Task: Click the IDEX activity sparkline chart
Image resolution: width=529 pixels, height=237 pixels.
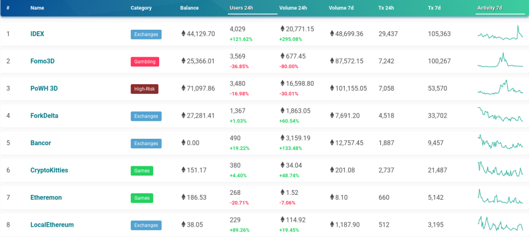Action: (x=500, y=34)
